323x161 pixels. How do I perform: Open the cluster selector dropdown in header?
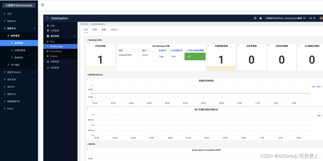(285, 18)
